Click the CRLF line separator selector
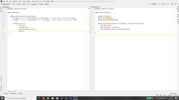179x100 pixels. coord(161,95)
